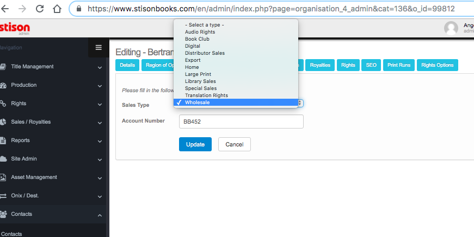Click the Sales / Royalties pie chart icon

3,122
